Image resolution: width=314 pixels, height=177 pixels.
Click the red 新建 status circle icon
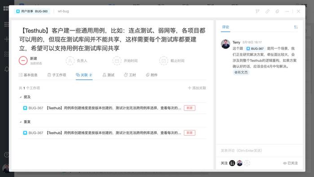(23, 60)
